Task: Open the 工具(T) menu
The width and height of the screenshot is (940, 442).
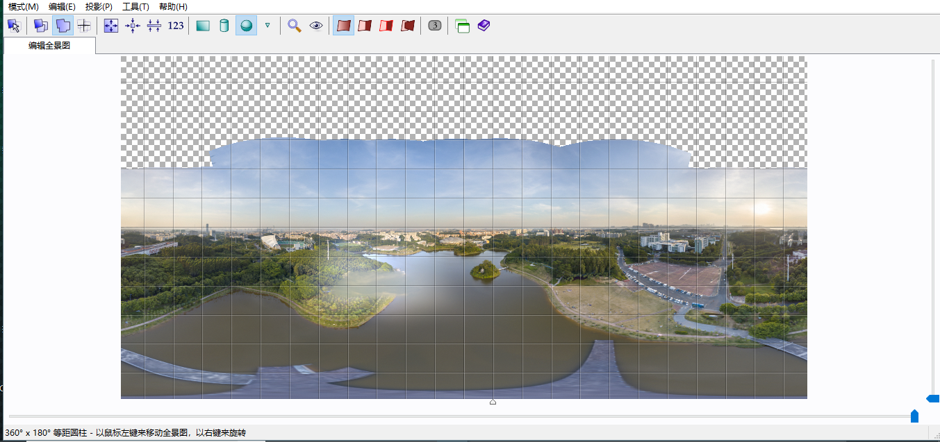Action: coord(135,7)
